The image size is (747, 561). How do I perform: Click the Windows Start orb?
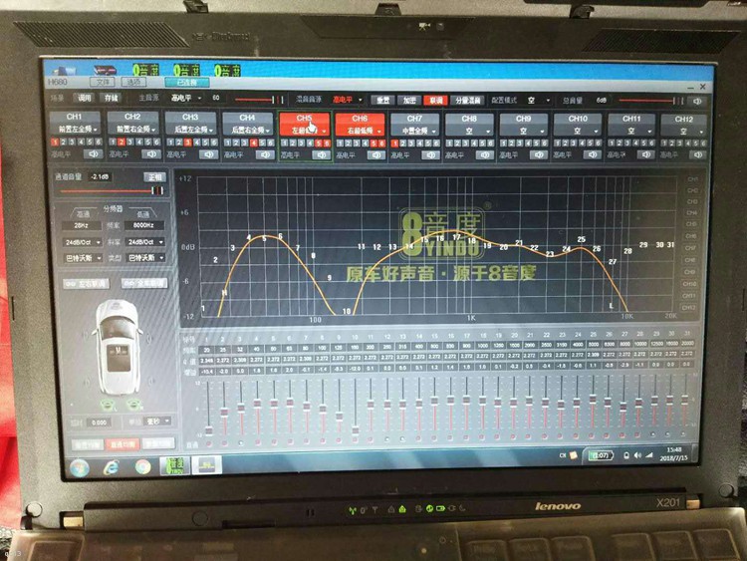click(80, 467)
